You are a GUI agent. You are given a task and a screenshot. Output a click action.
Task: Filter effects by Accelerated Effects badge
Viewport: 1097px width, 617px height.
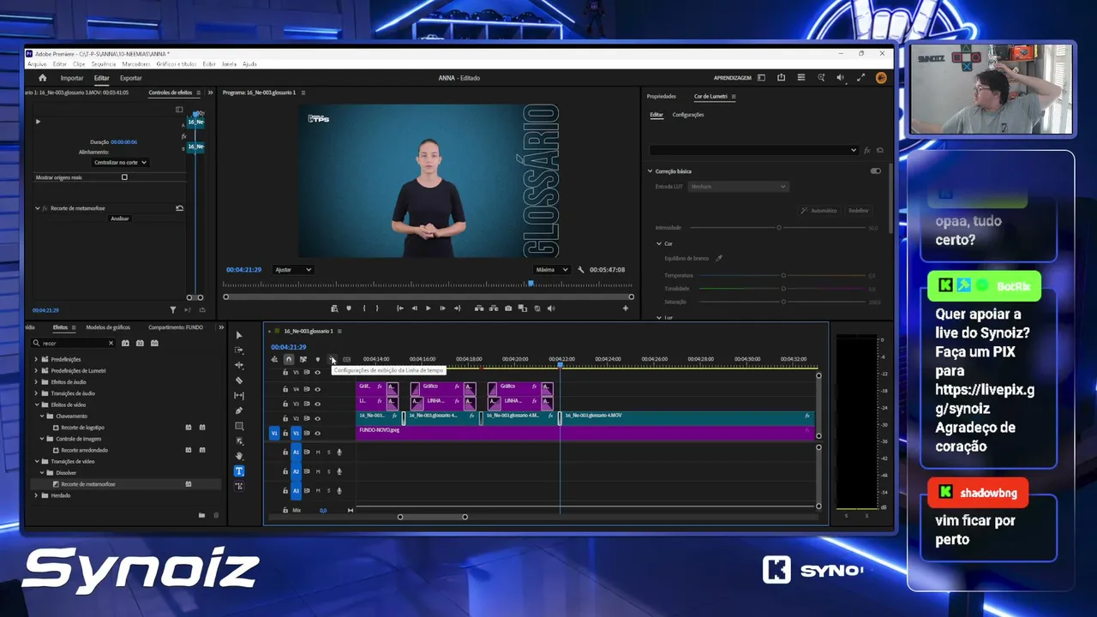point(125,343)
